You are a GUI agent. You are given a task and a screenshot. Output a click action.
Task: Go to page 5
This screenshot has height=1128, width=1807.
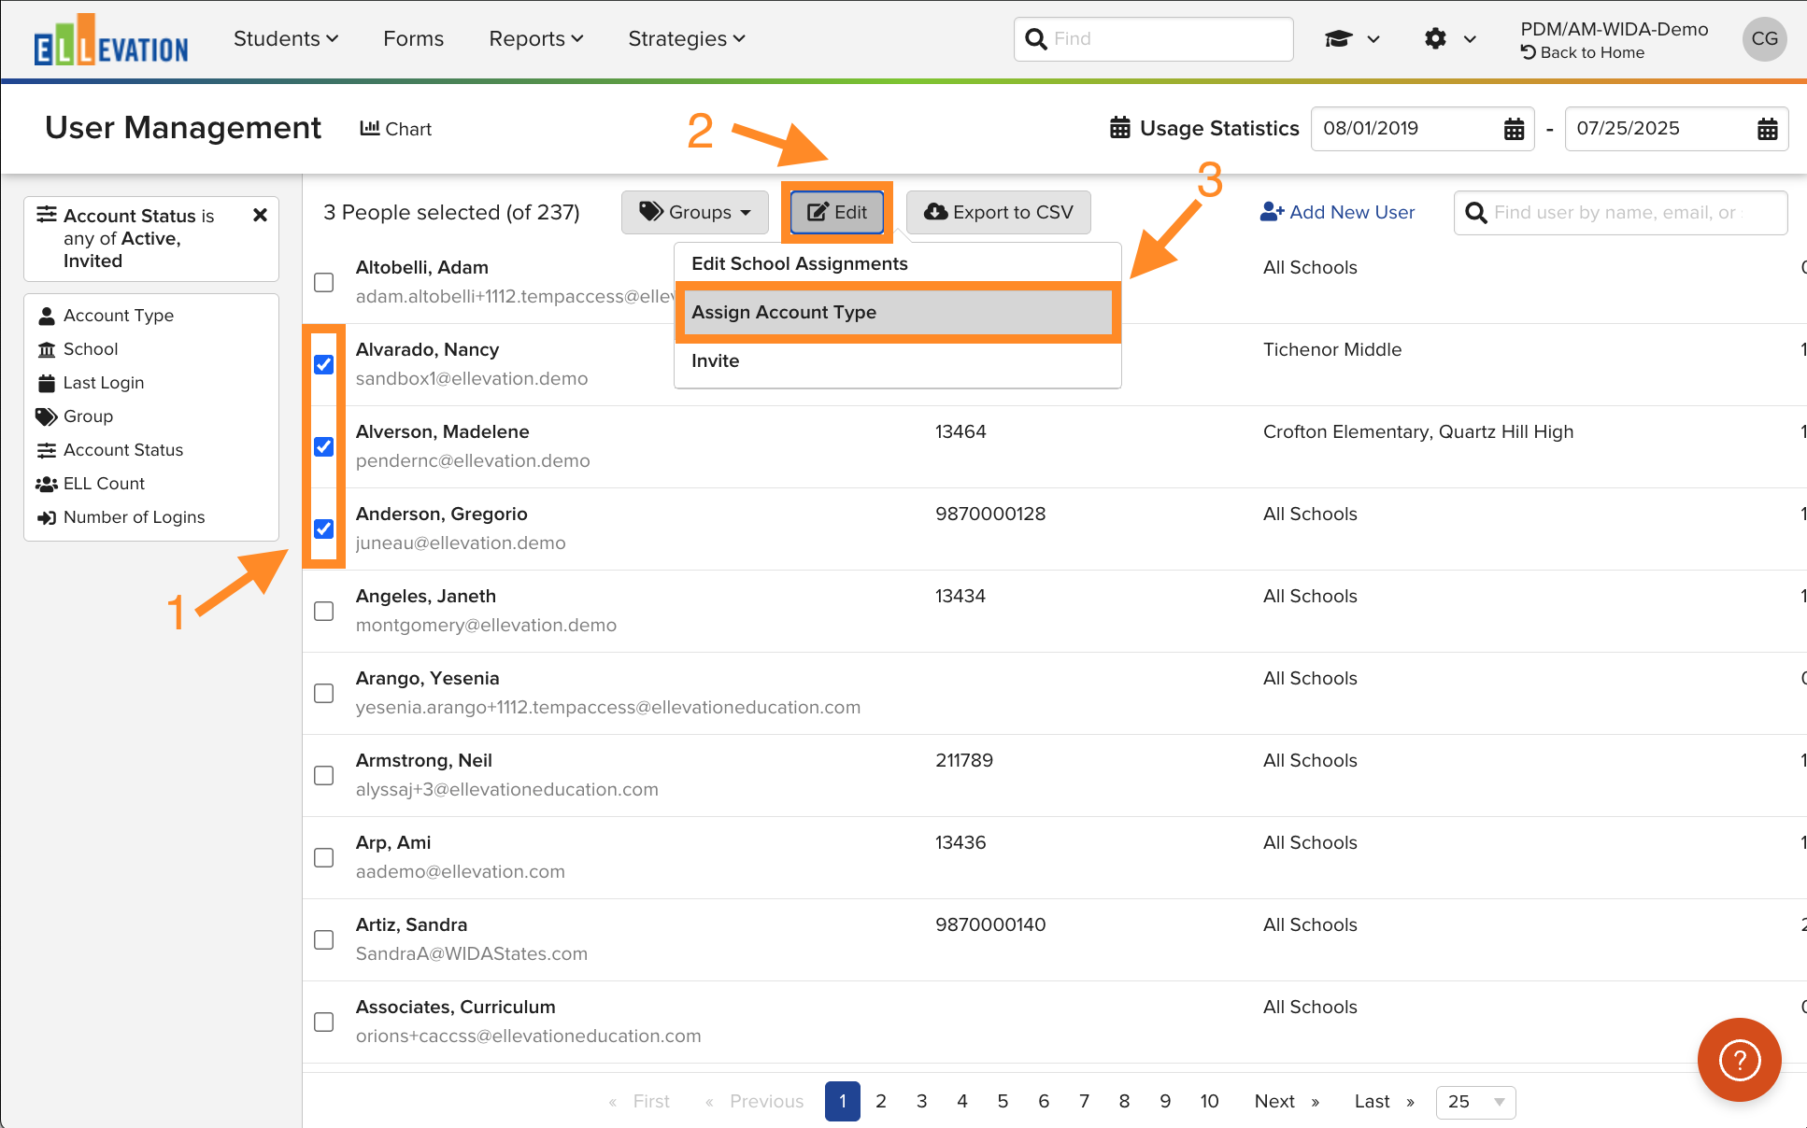click(x=1003, y=1102)
